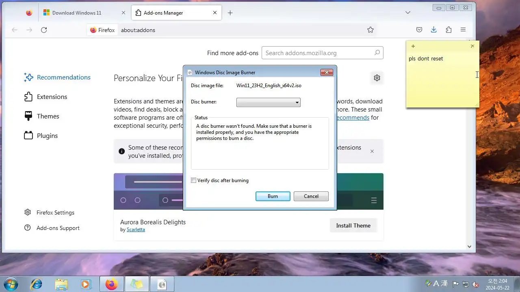
Task: Open the Firefox application hamburger menu
Action: pyautogui.click(x=463, y=30)
